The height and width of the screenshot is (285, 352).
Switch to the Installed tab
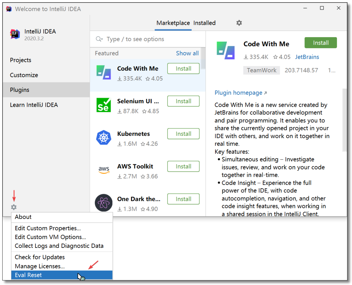pyautogui.click(x=204, y=23)
